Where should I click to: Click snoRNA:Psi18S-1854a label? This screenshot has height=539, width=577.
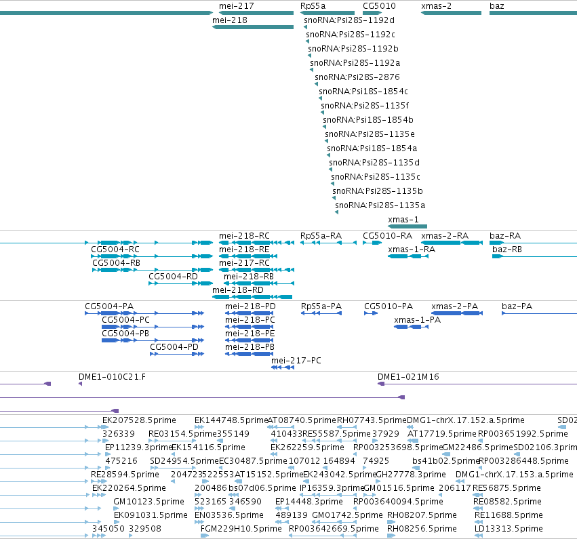[372, 148]
